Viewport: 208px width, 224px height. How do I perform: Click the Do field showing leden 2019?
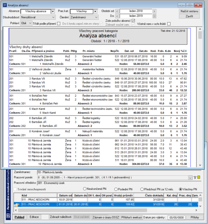pos(136,16)
